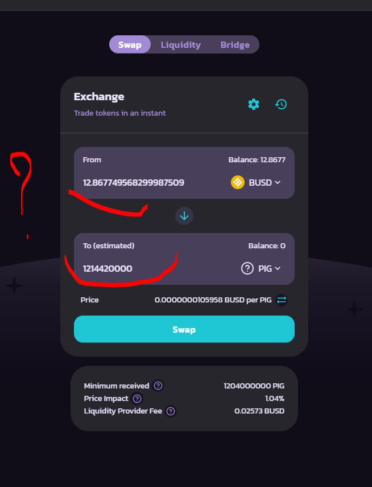
Task: Toggle price direction with swap arrows
Action: 282,300
